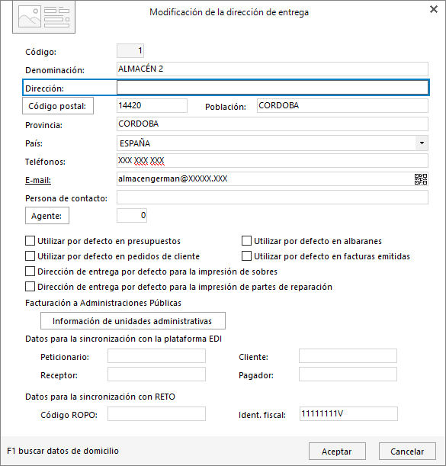446x466 pixels.
Task: Enable default address for partes de reparación
Action: click(x=30, y=287)
